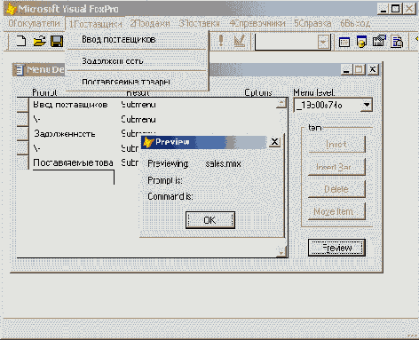Screen dimensions: 419x340
Task: Click the row mover button beside Ввод поставщиков
Action: point(23,105)
